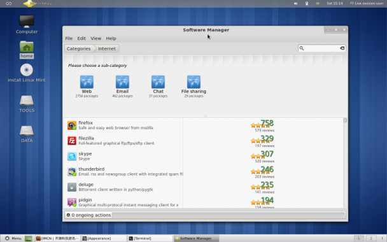Click the ongoing actions progress bar

[x=229, y=215]
